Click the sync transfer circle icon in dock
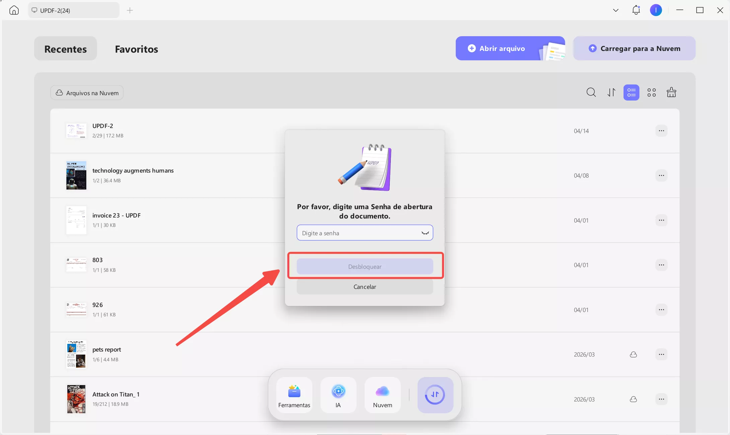Image resolution: width=730 pixels, height=435 pixels. pos(435,395)
